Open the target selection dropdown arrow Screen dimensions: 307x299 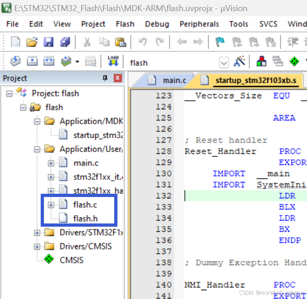(x=224, y=63)
